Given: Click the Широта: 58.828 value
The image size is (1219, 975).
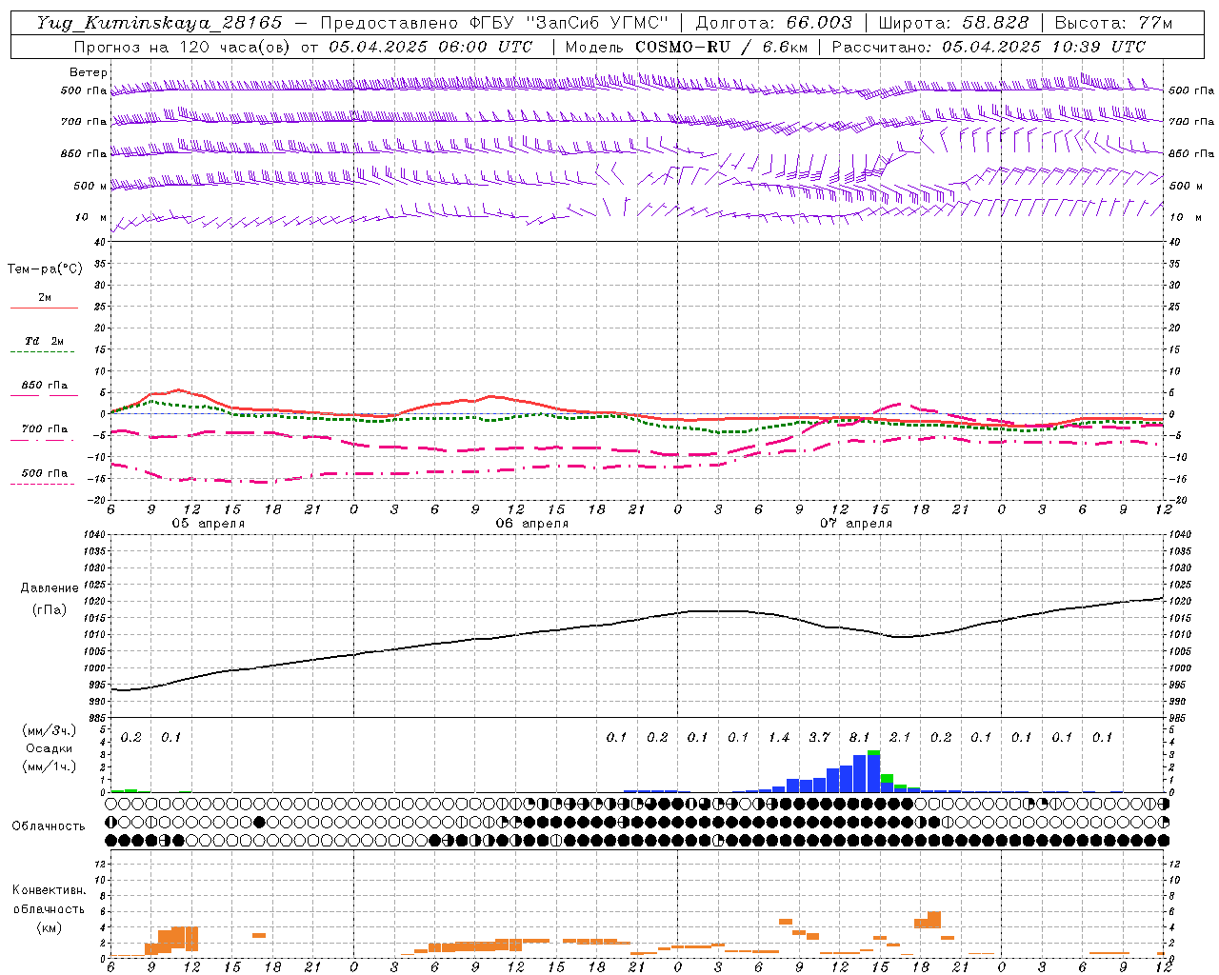Looking at the screenshot, I should 953,23.
